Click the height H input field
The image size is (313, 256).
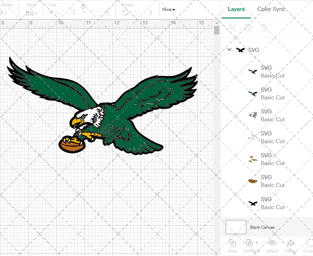(x=96, y=13)
